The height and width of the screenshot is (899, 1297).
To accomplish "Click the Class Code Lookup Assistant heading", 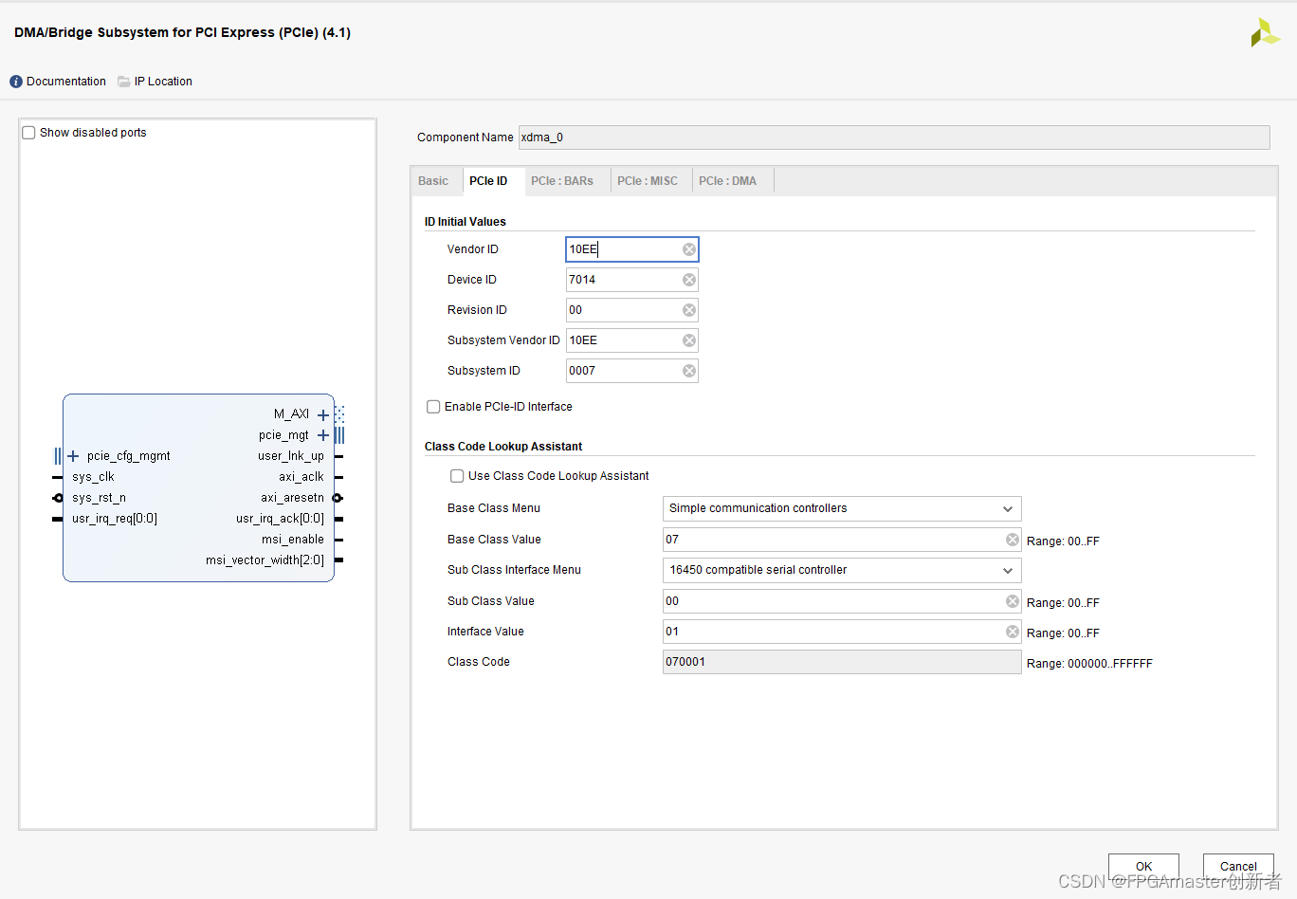I will [x=503, y=447].
